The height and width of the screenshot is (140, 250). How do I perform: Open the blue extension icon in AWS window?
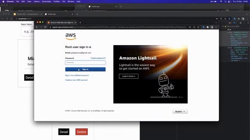point(203,27)
